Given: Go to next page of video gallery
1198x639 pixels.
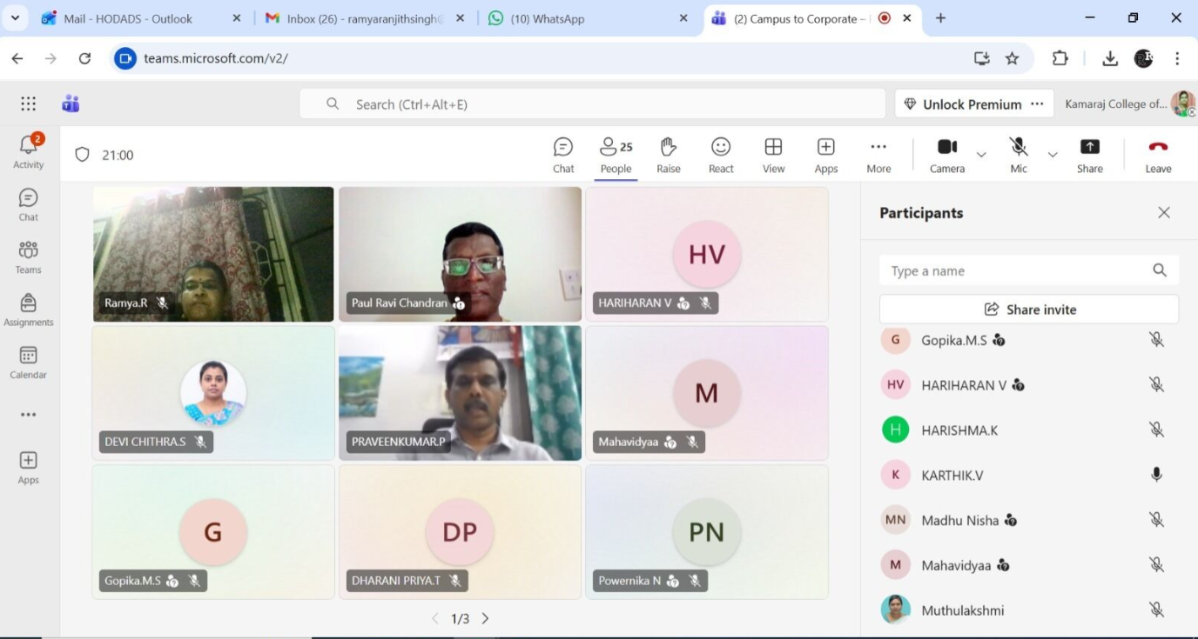Looking at the screenshot, I should 486,619.
